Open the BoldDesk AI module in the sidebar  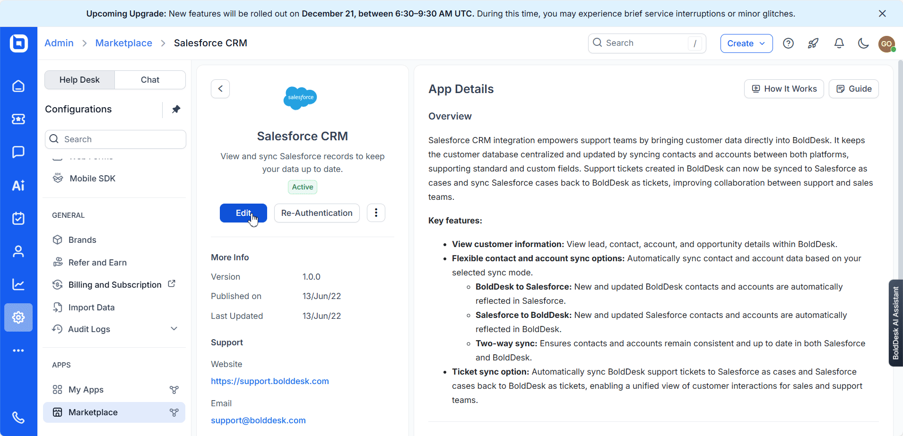18,185
